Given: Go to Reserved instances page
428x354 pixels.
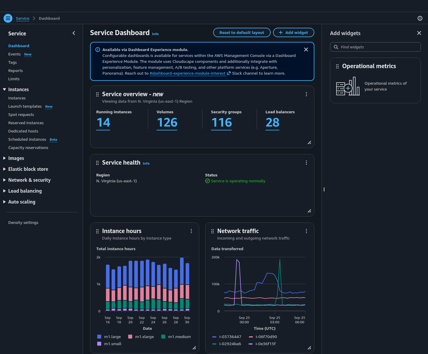Looking at the screenshot, I should click(x=26, y=123).
